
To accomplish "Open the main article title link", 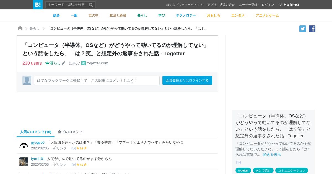I will click(116, 49).
